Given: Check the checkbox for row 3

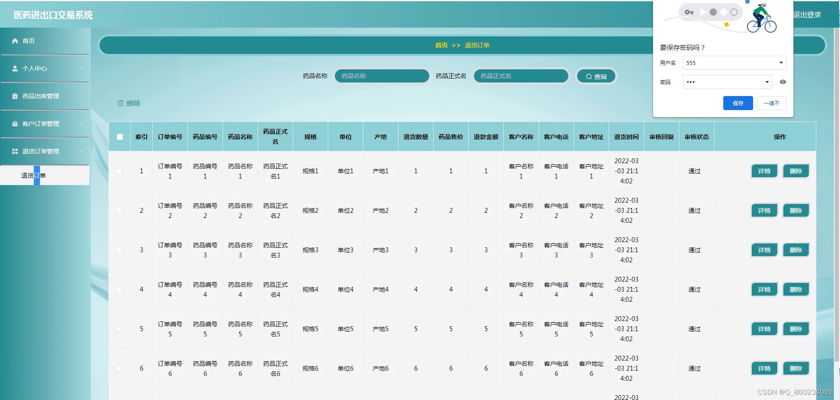Looking at the screenshot, I should point(119,250).
